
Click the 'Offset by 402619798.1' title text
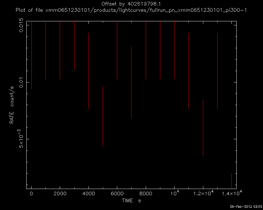[131, 4]
